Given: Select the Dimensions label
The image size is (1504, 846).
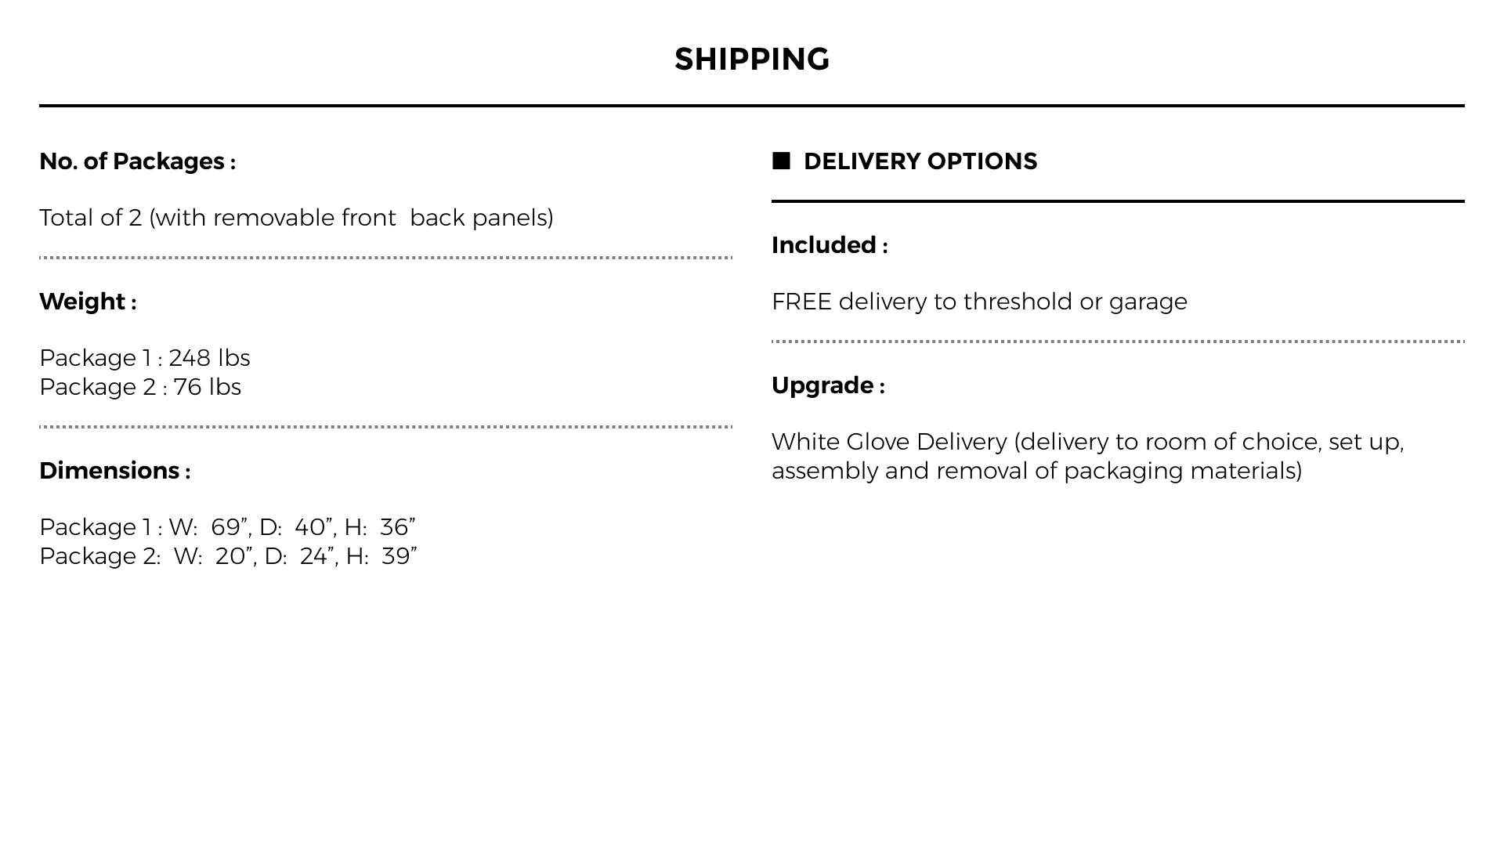Looking at the screenshot, I should [x=114, y=471].
